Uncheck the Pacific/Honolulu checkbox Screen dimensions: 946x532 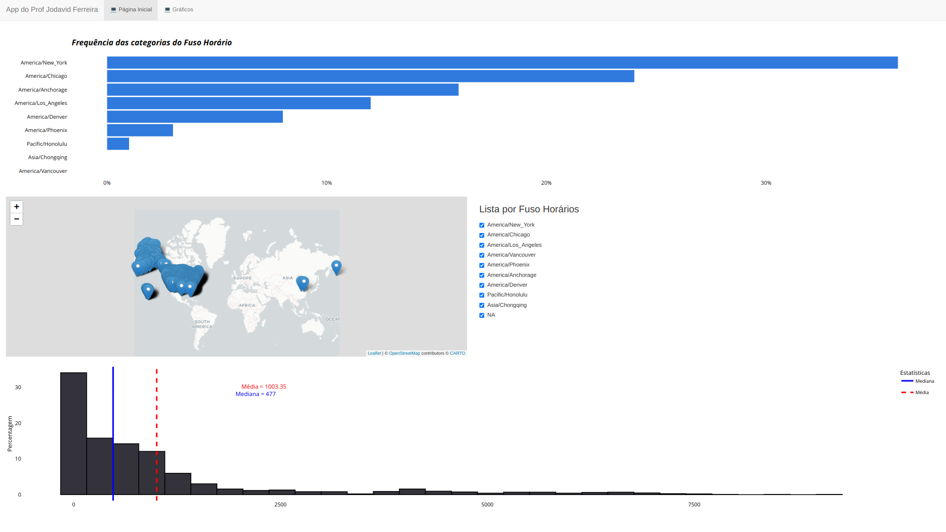[x=482, y=295]
